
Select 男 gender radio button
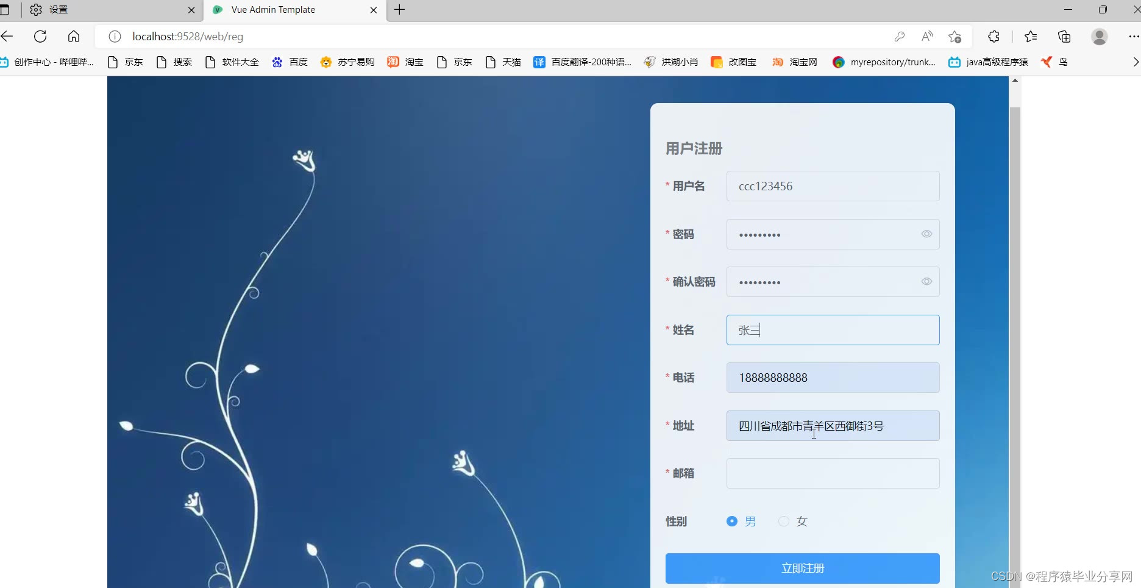pos(732,522)
